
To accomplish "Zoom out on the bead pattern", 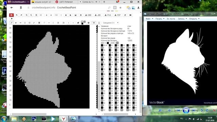I will pos(31,15).
